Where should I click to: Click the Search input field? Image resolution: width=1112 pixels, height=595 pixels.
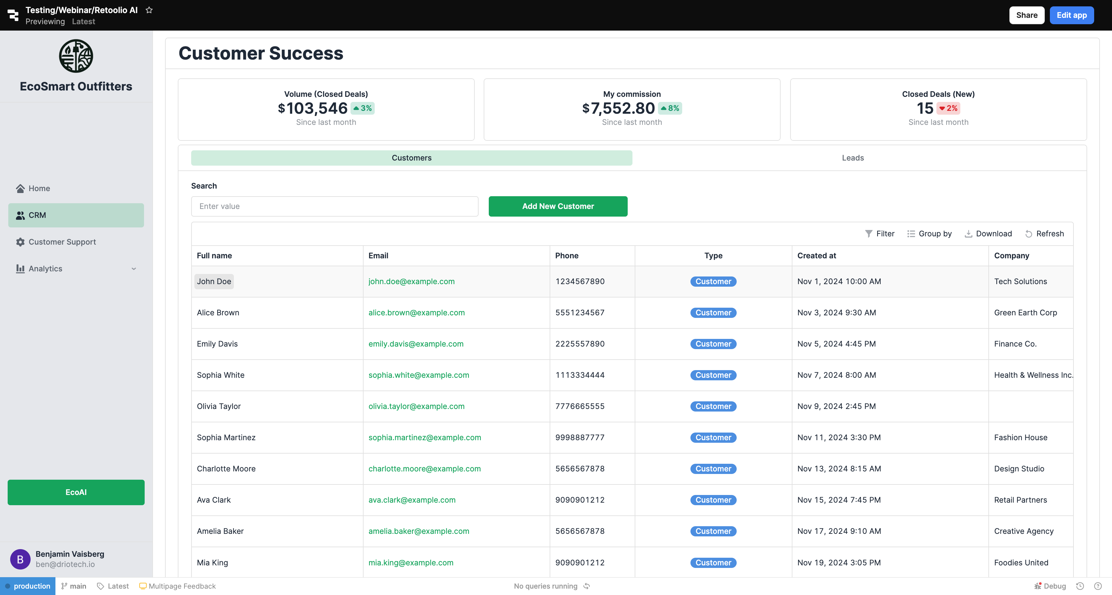coord(335,206)
